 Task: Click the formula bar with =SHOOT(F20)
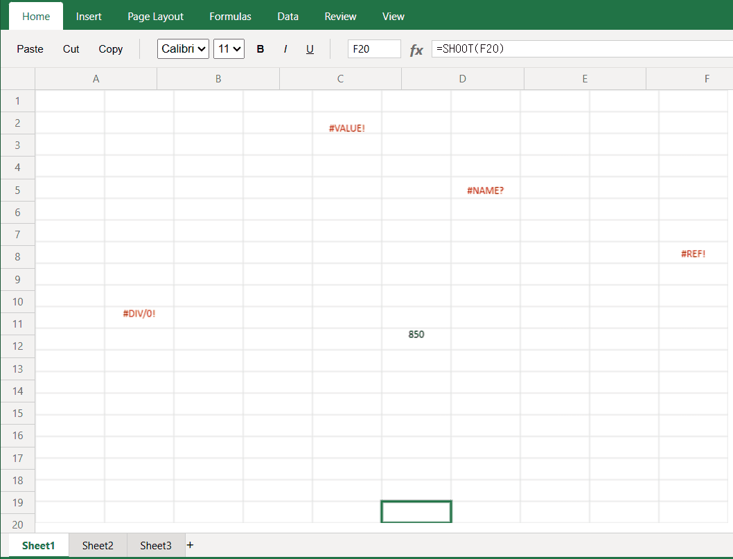click(581, 49)
